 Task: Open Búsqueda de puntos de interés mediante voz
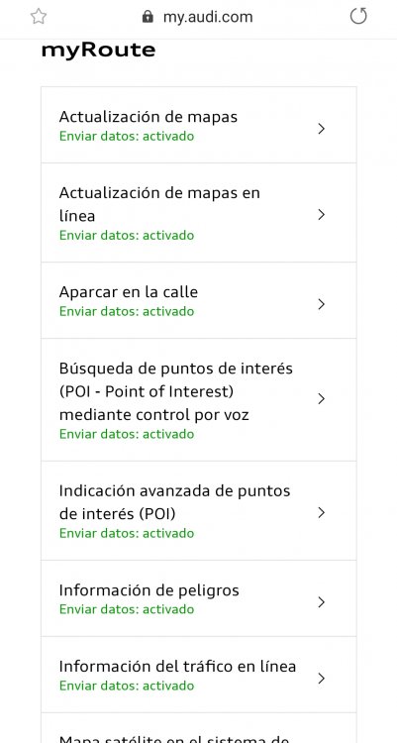pos(198,400)
